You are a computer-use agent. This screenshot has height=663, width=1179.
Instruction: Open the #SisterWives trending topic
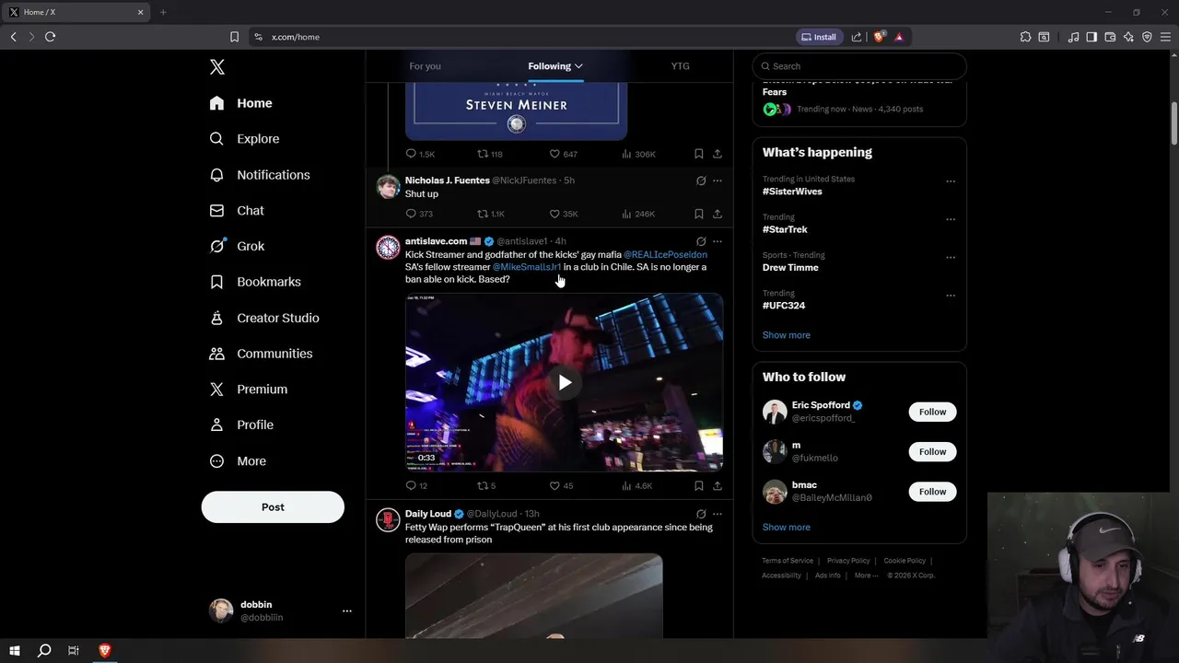(x=792, y=192)
